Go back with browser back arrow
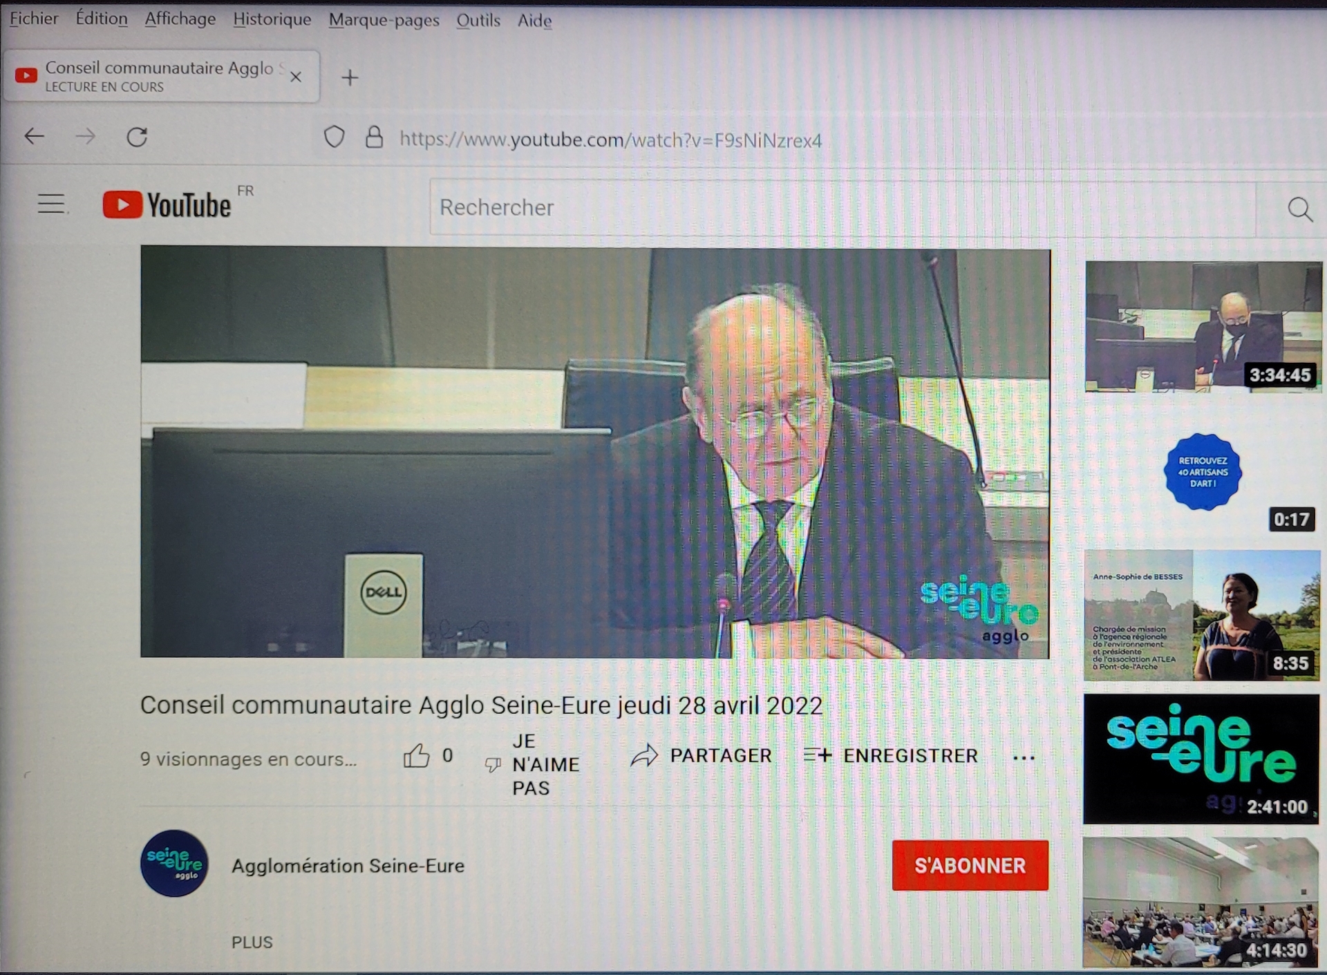This screenshot has width=1327, height=975. [x=35, y=137]
